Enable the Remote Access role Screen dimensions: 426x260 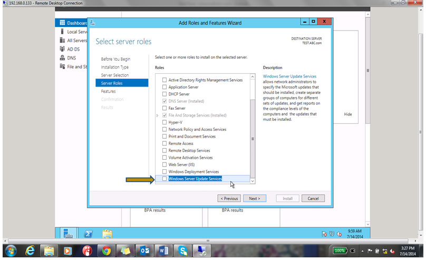pyautogui.click(x=164, y=143)
